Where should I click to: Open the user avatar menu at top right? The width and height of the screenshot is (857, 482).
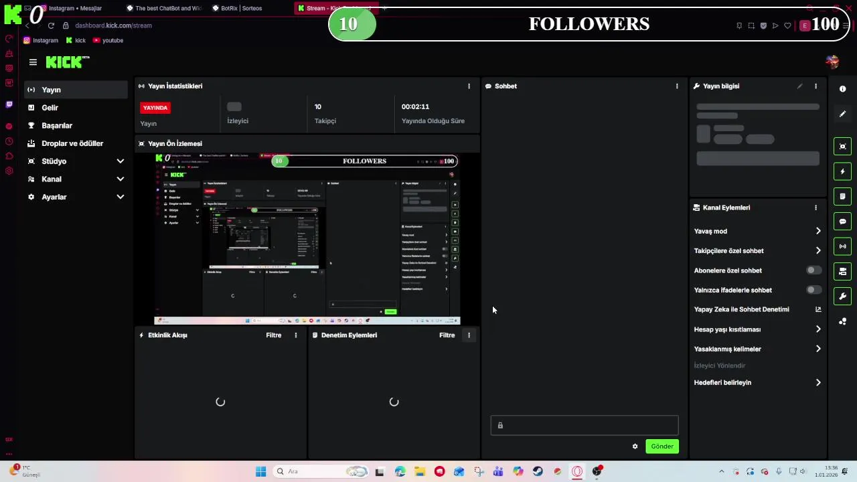pos(832,62)
